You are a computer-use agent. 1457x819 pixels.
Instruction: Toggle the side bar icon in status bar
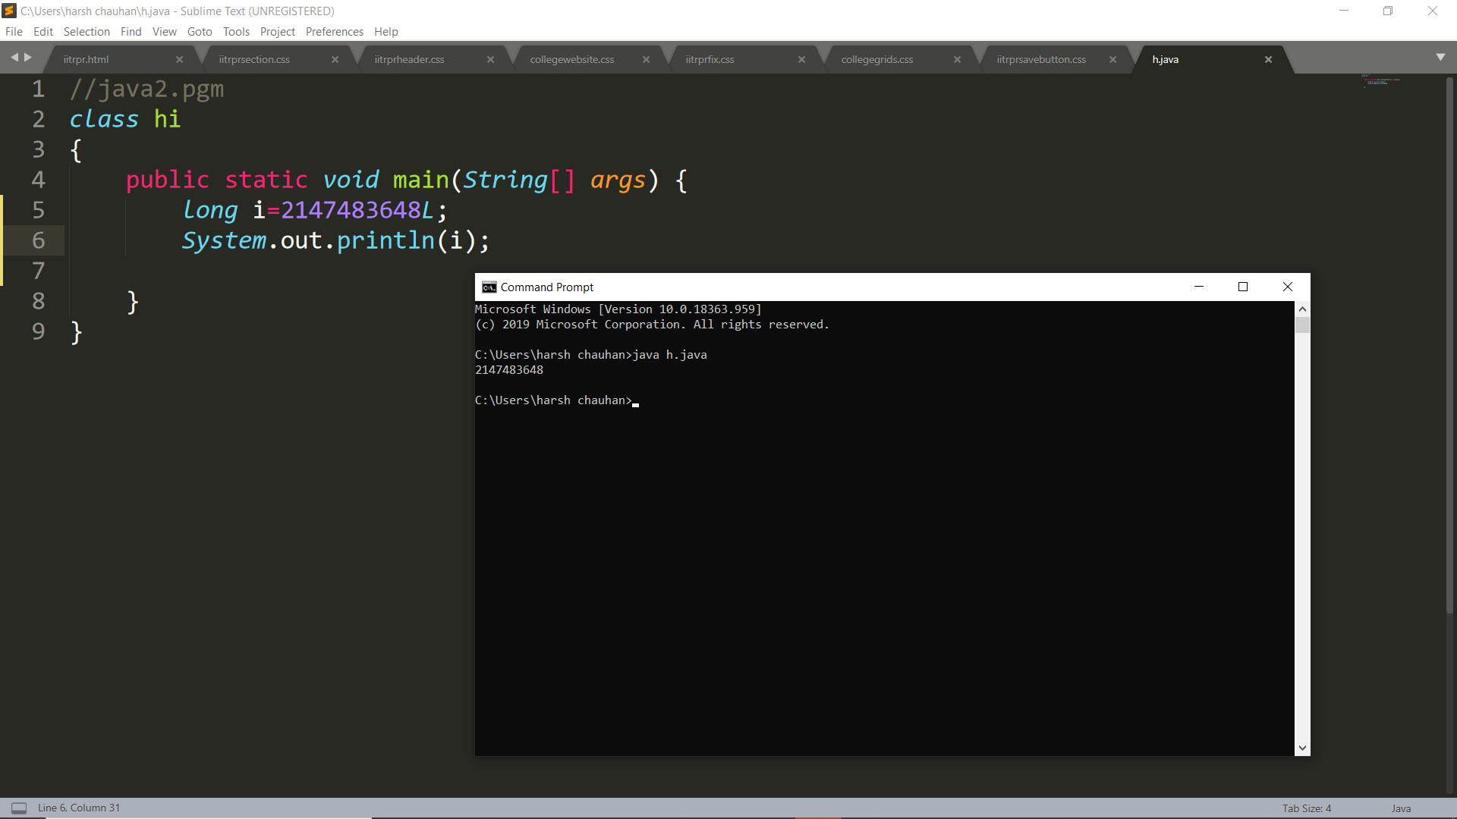tap(19, 808)
